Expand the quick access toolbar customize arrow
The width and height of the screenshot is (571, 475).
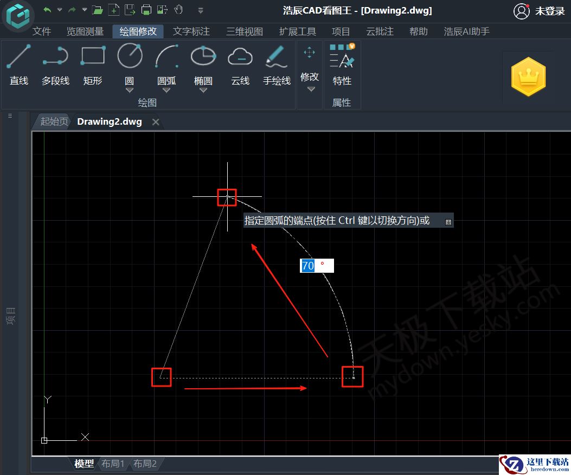point(201,10)
